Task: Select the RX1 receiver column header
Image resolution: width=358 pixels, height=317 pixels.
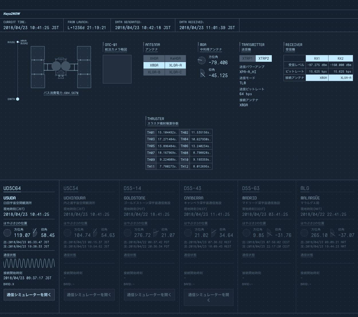Action: click(317, 59)
